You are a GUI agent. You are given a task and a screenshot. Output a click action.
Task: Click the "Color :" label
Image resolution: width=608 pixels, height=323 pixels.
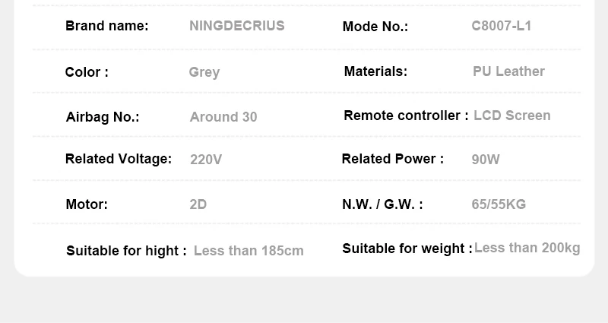coord(87,72)
